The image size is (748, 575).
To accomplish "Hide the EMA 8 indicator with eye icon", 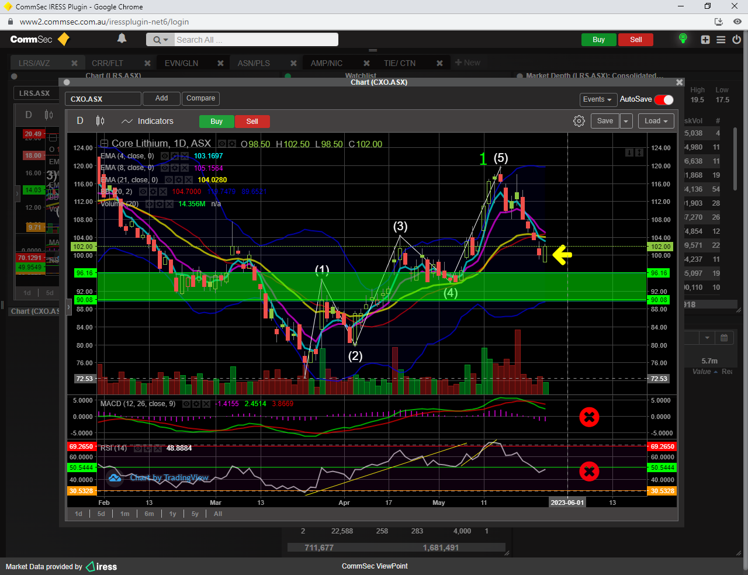I will (x=165, y=168).
